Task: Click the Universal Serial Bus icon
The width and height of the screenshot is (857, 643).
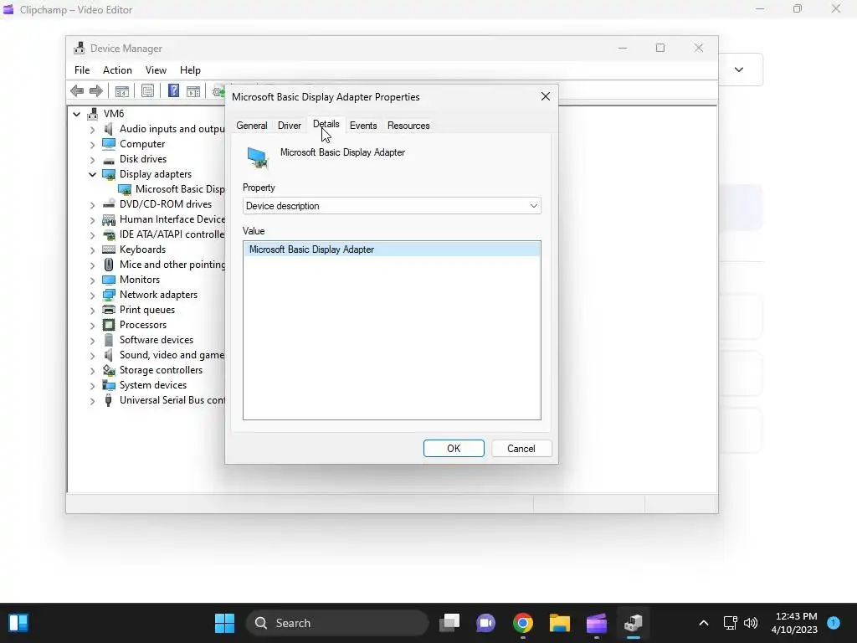Action: [x=109, y=400]
